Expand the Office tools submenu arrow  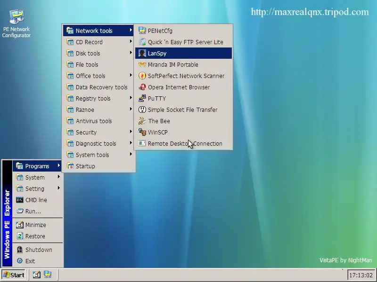click(131, 75)
